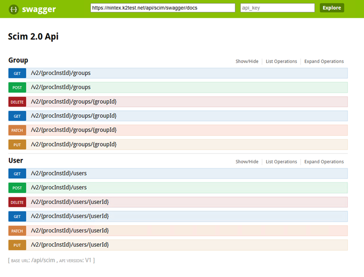Click Show/Hide for Group

[247, 61]
